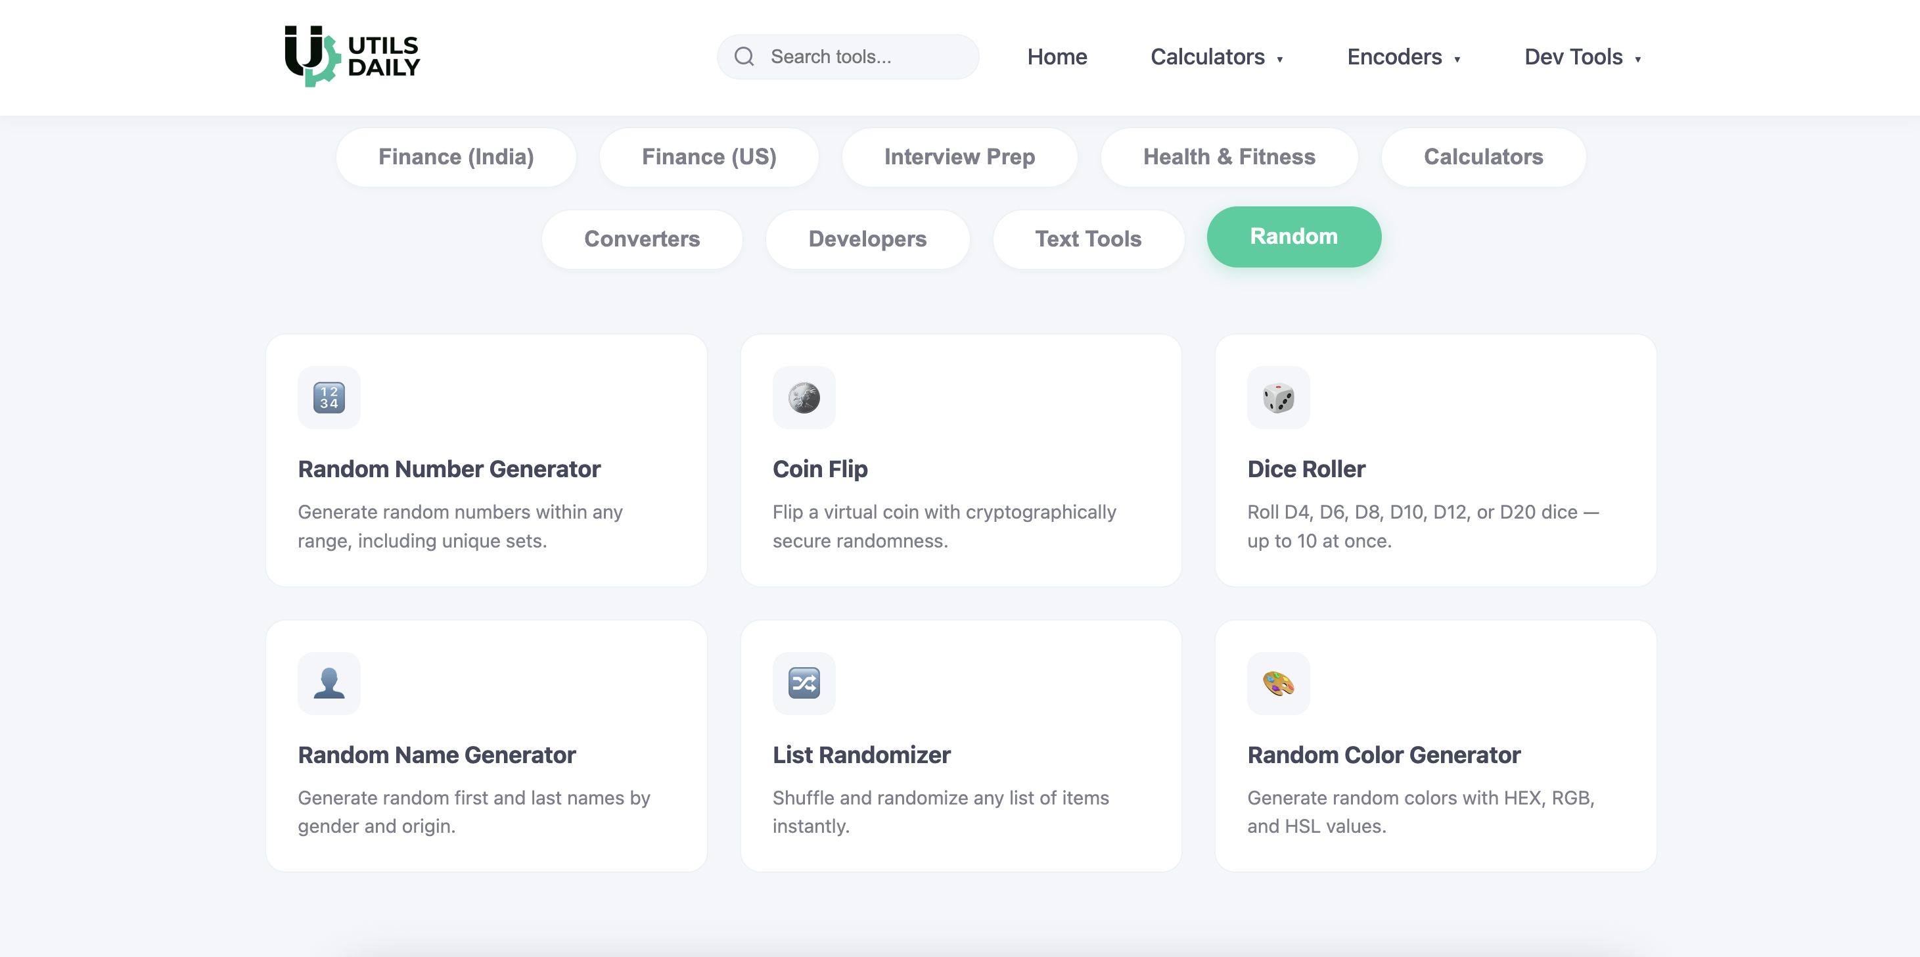Go to Home in navigation
Screen dimensions: 1920x957
pyautogui.click(x=1056, y=57)
